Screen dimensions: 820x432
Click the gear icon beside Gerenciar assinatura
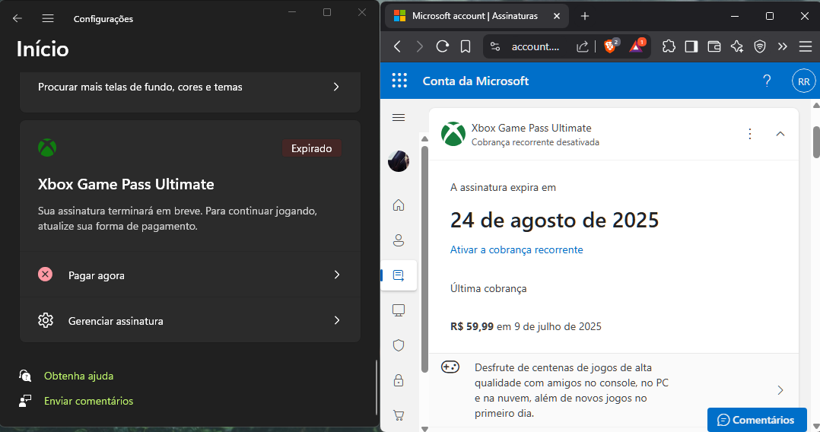(x=46, y=320)
